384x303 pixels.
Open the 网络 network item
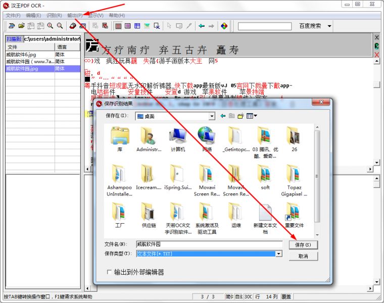point(207,139)
